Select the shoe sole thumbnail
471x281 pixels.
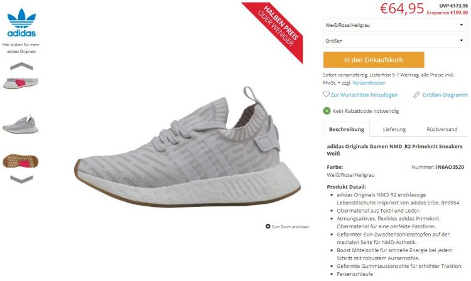[21, 161]
